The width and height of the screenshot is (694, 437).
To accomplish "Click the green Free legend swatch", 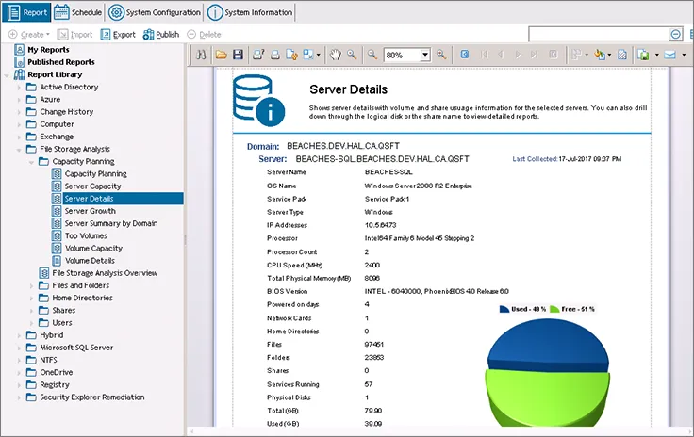I will coord(554,309).
